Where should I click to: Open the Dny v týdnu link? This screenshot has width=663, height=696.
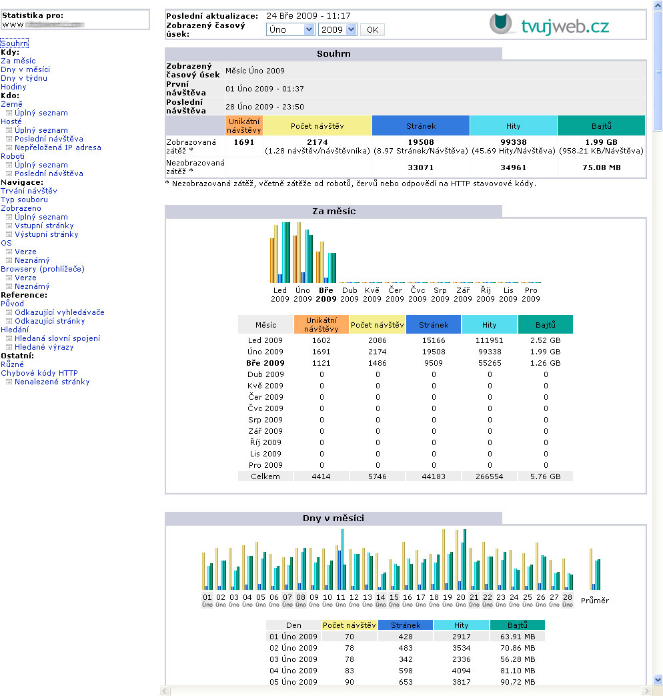(x=24, y=78)
